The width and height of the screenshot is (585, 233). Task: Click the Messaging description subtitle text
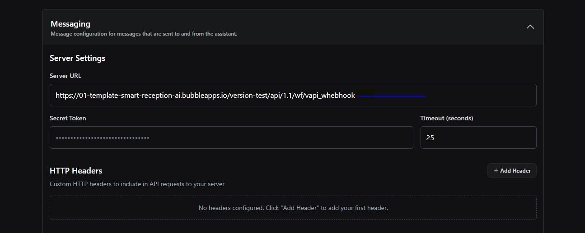144,34
